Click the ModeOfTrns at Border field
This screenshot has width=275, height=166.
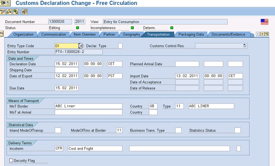119,130
